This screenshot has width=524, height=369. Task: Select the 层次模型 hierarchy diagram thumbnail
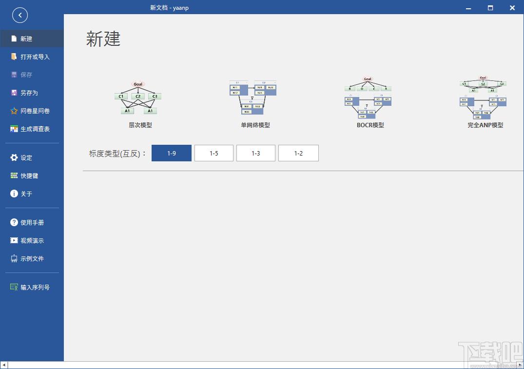(138, 97)
